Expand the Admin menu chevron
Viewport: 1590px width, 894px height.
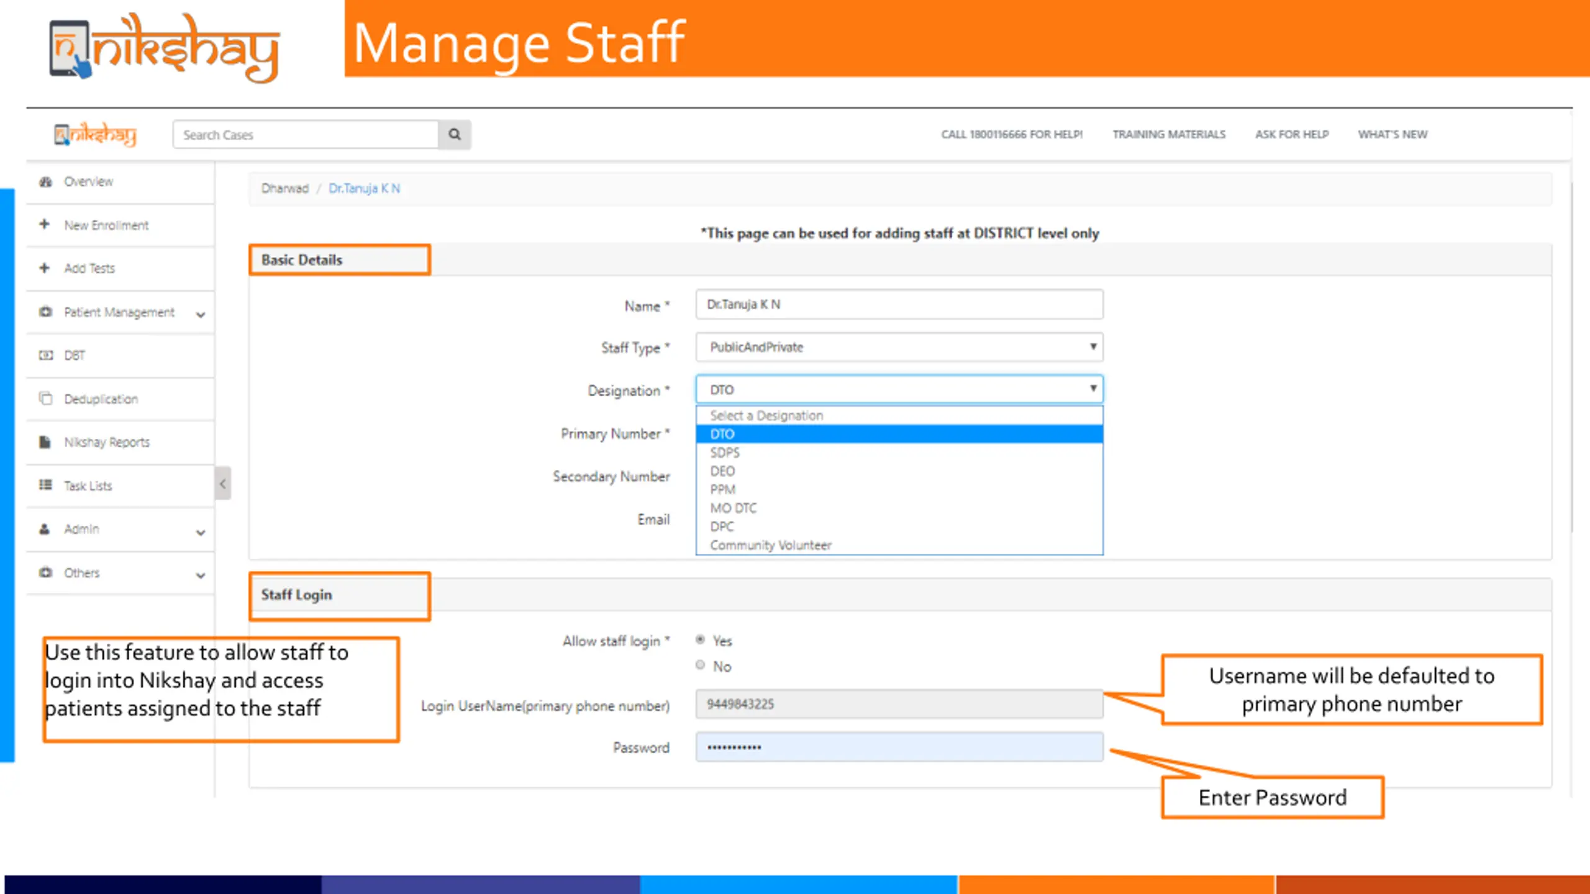(201, 532)
